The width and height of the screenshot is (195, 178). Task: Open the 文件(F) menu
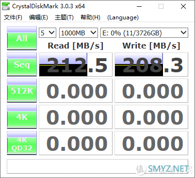(x=13, y=17)
